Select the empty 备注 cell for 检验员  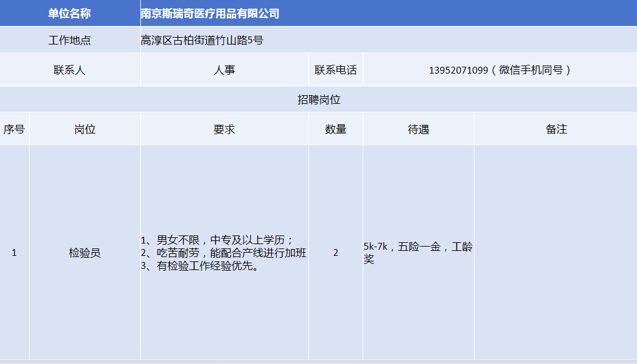(x=555, y=253)
